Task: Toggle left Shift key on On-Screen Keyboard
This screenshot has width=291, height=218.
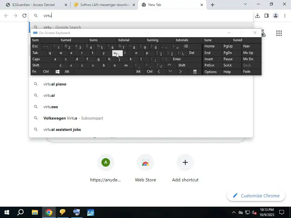Action: [44, 65]
